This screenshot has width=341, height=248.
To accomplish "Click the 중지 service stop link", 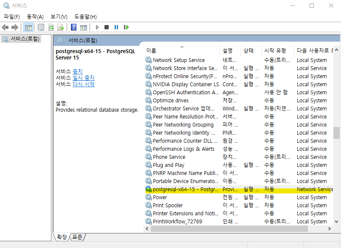I will click(x=78, y=71).
